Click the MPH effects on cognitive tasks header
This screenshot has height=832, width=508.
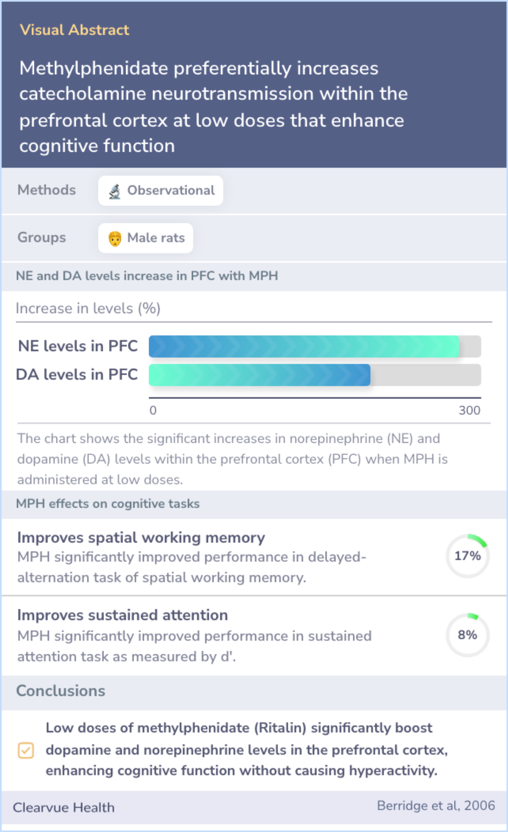(x=108, y=504)
